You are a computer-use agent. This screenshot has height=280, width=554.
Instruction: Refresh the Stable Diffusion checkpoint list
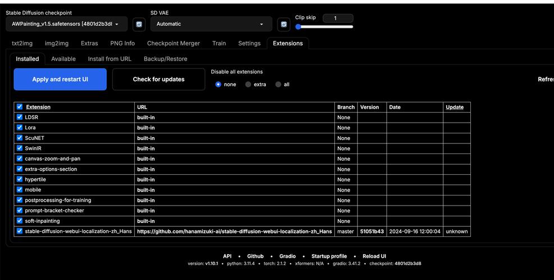[x=139, y=24]
